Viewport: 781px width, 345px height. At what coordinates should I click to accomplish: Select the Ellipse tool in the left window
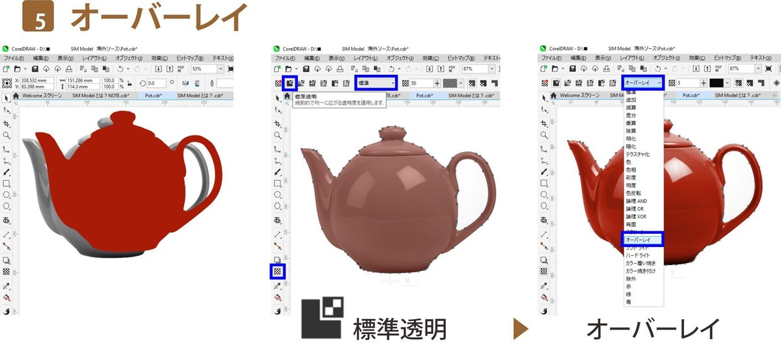click(x=7, y=195)
